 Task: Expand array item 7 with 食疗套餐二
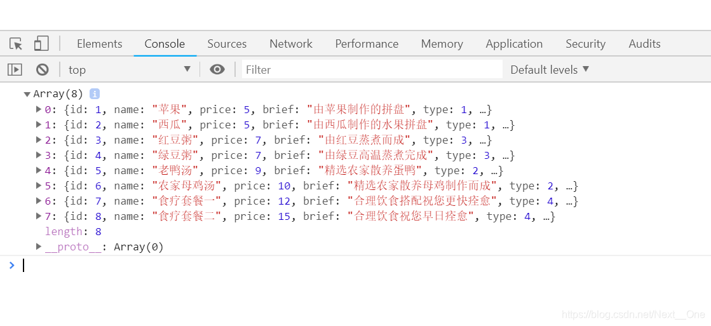39,216
